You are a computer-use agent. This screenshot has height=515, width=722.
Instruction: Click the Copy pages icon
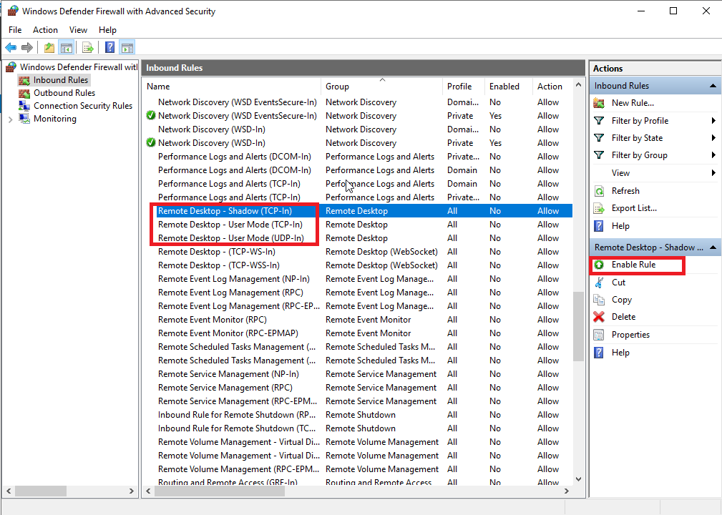pyautogui.click(x=599, y=300)
